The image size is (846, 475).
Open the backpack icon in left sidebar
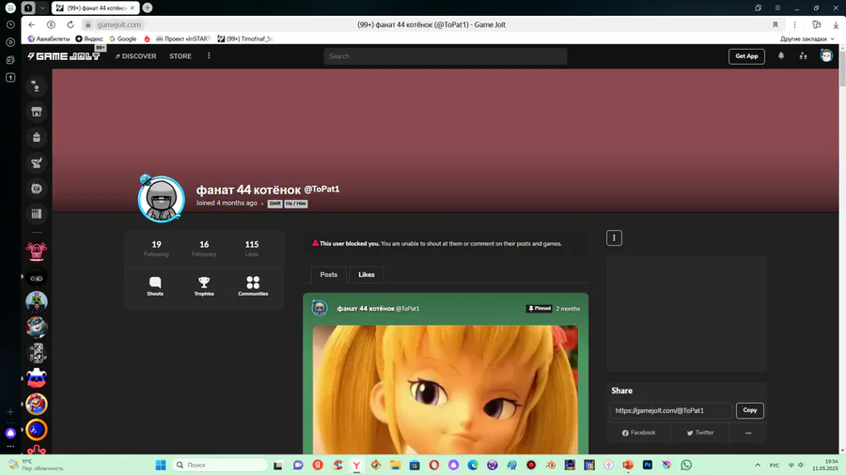[36, 137]
